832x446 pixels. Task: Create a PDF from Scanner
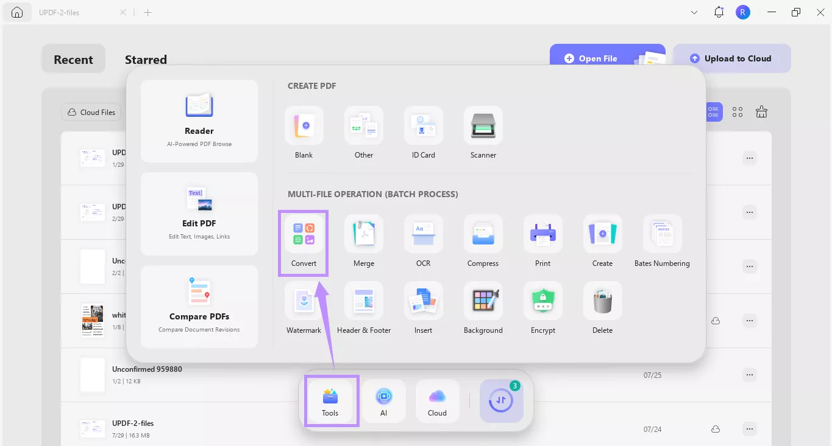[483, 133]
